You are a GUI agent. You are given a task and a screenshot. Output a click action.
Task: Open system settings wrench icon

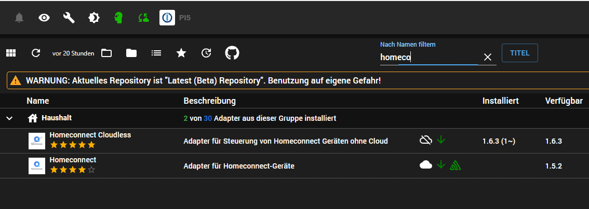(69, 18)
